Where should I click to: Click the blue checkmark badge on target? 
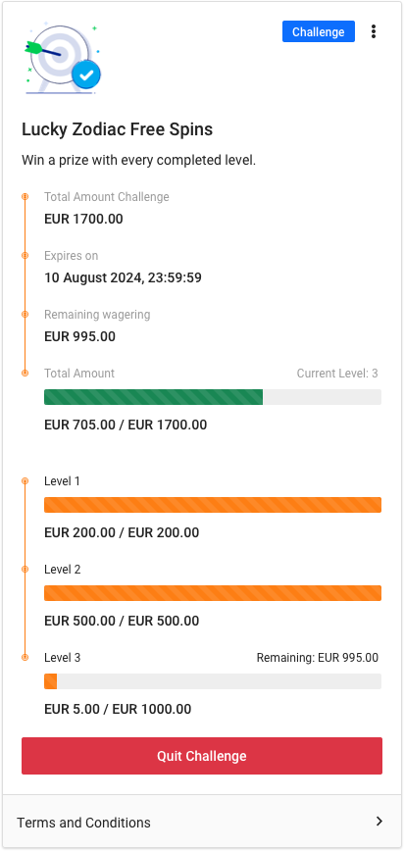(x=86, y=75)
